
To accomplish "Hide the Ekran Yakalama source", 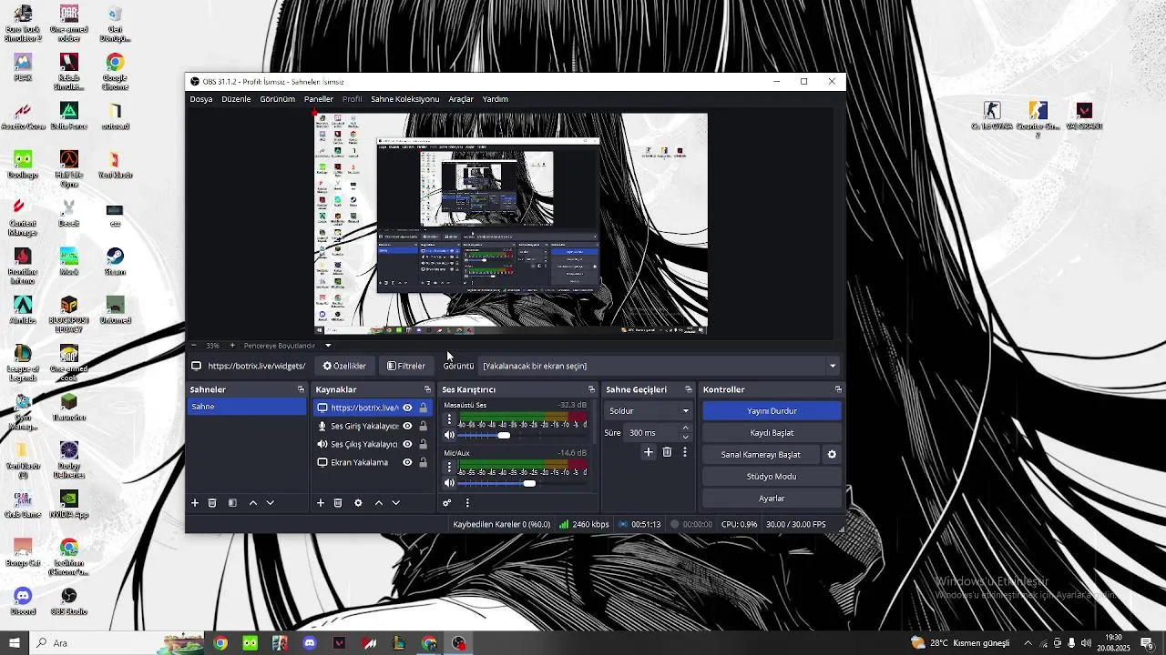I will (x=407, y=462).
